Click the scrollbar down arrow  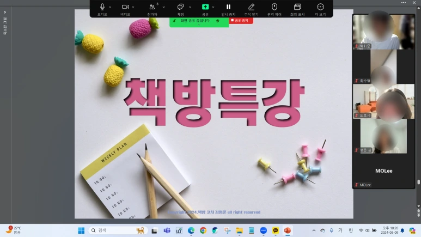[x=419, y=206]
